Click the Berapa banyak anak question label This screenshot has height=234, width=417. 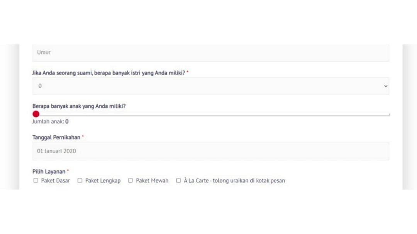pyautogui.click(x=79, y=106)
